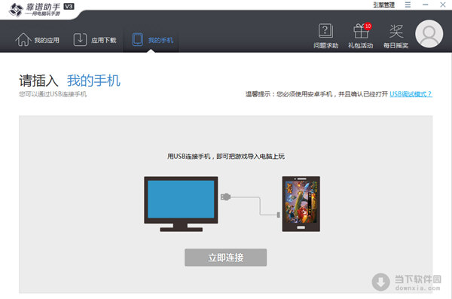Select the 我的手机 tab

click(152, 40)
